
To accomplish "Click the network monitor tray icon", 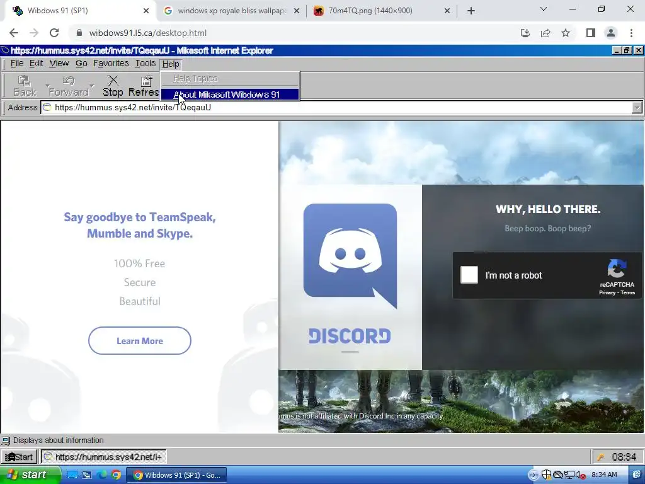I will point(569,475).
